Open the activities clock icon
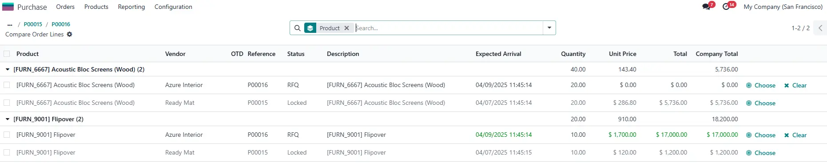Viewport: 827px width, 163px height. tap(726, 7)
